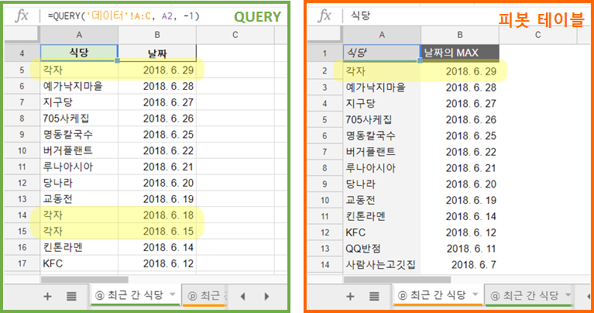Click the fx icon beside the QUERY formula
This screenshot has width=594, height=313.
pos(23,15)
